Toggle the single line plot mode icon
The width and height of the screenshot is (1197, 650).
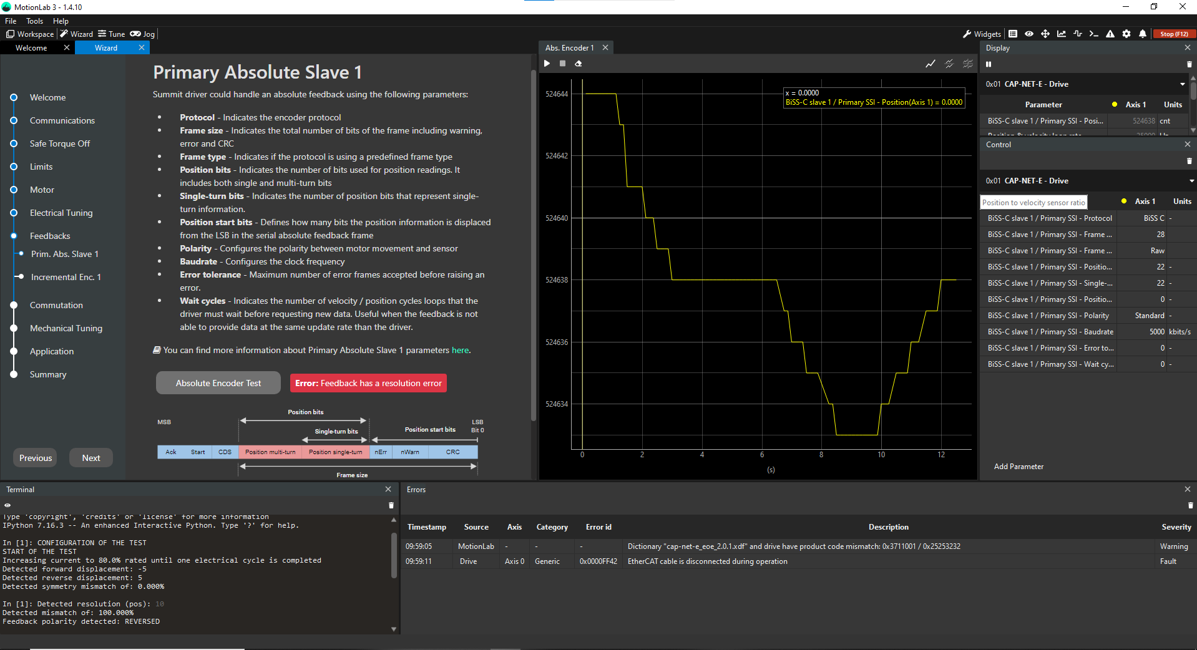click(x=931, y=64)
